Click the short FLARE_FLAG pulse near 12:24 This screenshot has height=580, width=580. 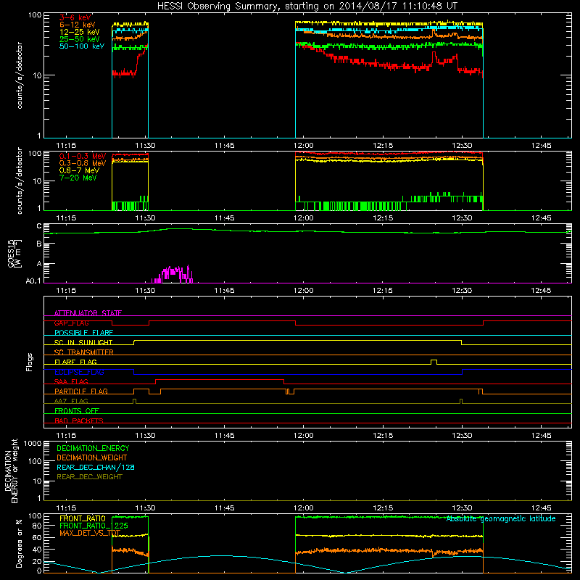point(434,362)
